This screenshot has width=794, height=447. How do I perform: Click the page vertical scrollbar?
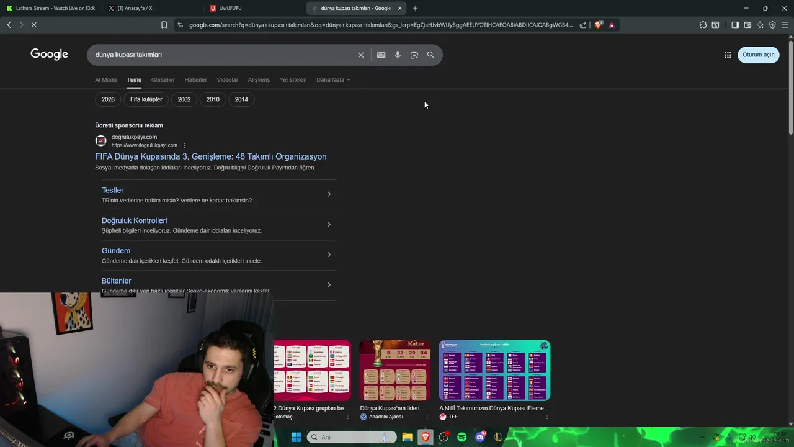point(790,87)
